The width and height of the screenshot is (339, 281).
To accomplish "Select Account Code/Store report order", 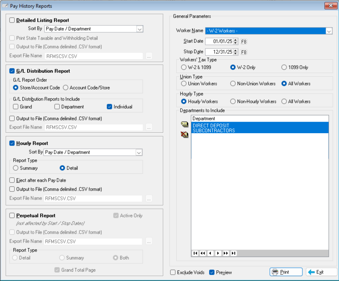I will point(66,88).
